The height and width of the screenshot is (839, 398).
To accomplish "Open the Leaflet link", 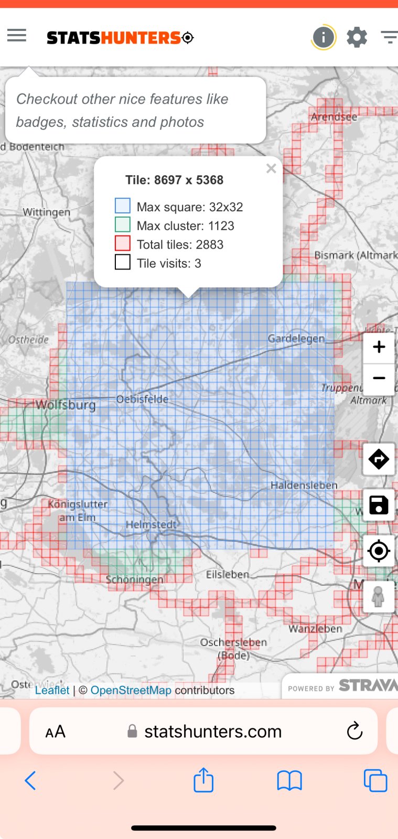I will point(52,690).
